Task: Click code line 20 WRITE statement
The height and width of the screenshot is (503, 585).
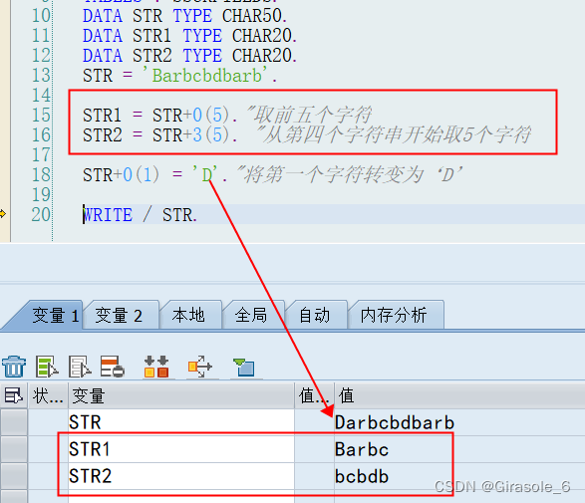Action: coord(141,215)
